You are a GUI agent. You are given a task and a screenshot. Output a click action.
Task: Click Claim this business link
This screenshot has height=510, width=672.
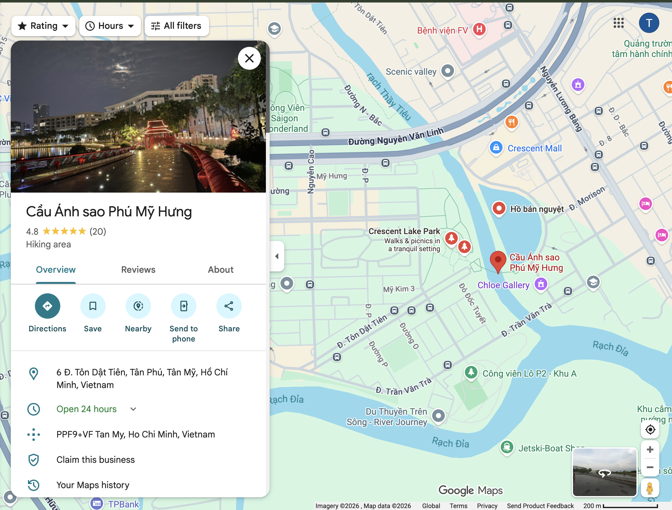pyautogui.click(x=96, y=460)
